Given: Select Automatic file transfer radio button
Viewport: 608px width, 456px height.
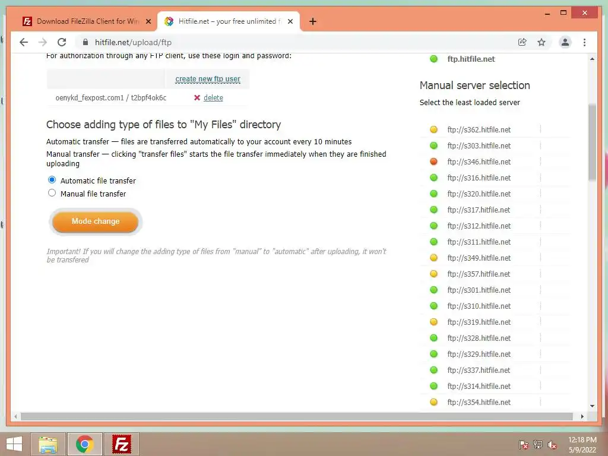Looking at the screenshot, I should coord(52,180).
